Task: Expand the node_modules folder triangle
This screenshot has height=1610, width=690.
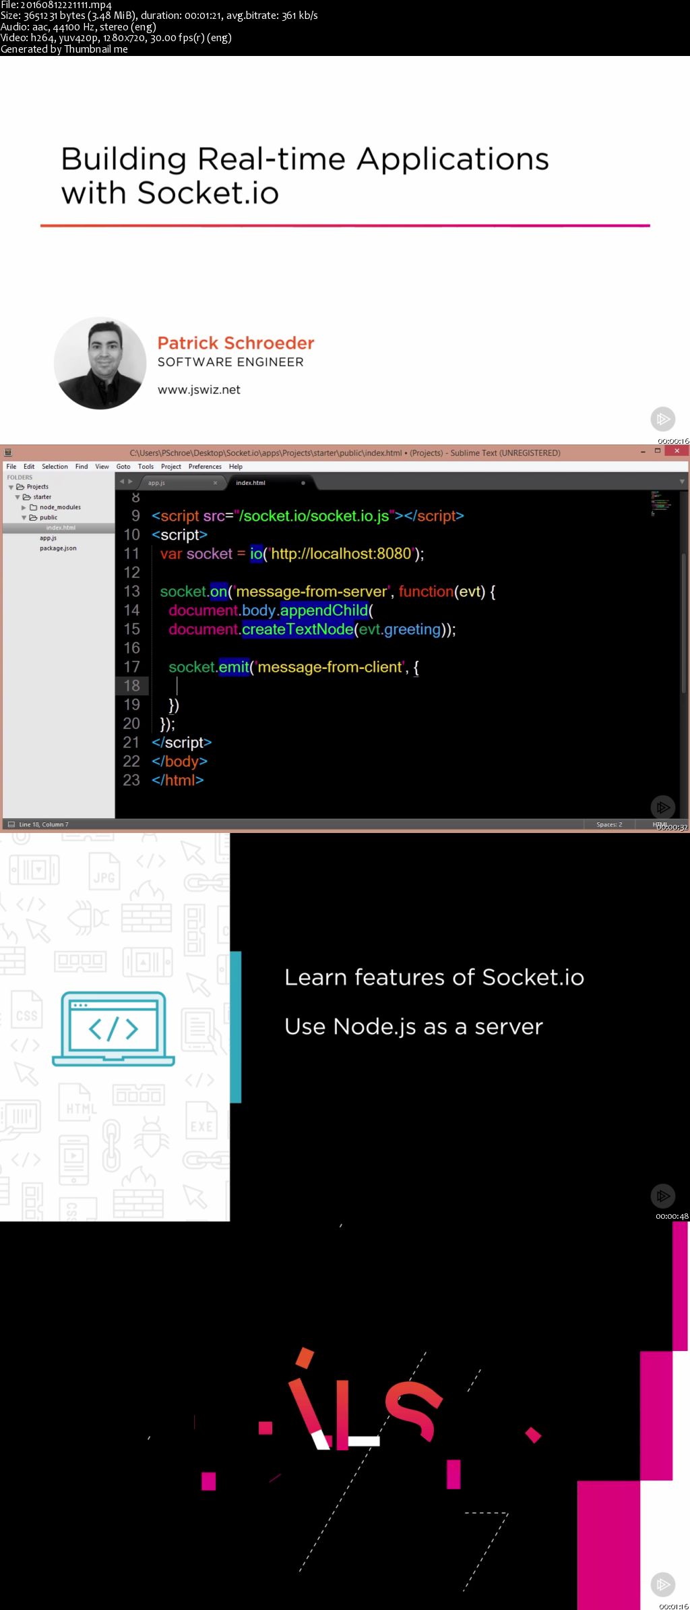Action: tap(24, 507)
